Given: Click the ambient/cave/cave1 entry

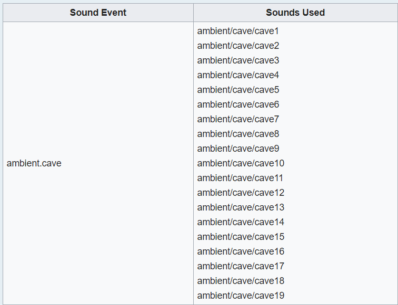Looking at the screenshot, I should click(238, 31).
